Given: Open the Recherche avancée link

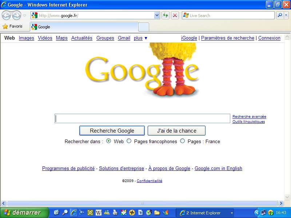Looking at the screenshot, I should [249, 117].
